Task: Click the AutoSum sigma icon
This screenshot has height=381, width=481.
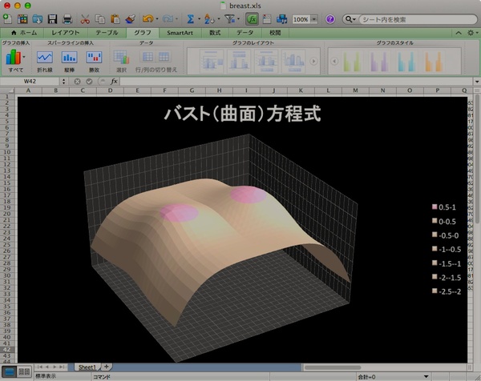Action: coord(191,18)
